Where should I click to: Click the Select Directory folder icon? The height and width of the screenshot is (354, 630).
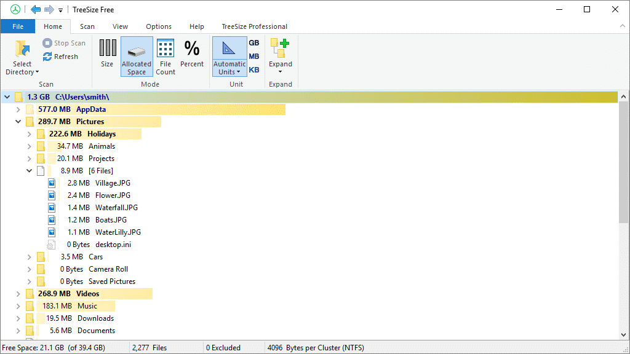(22, 49)
